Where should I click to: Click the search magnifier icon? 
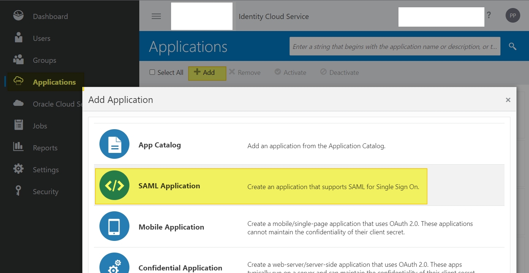513,46
